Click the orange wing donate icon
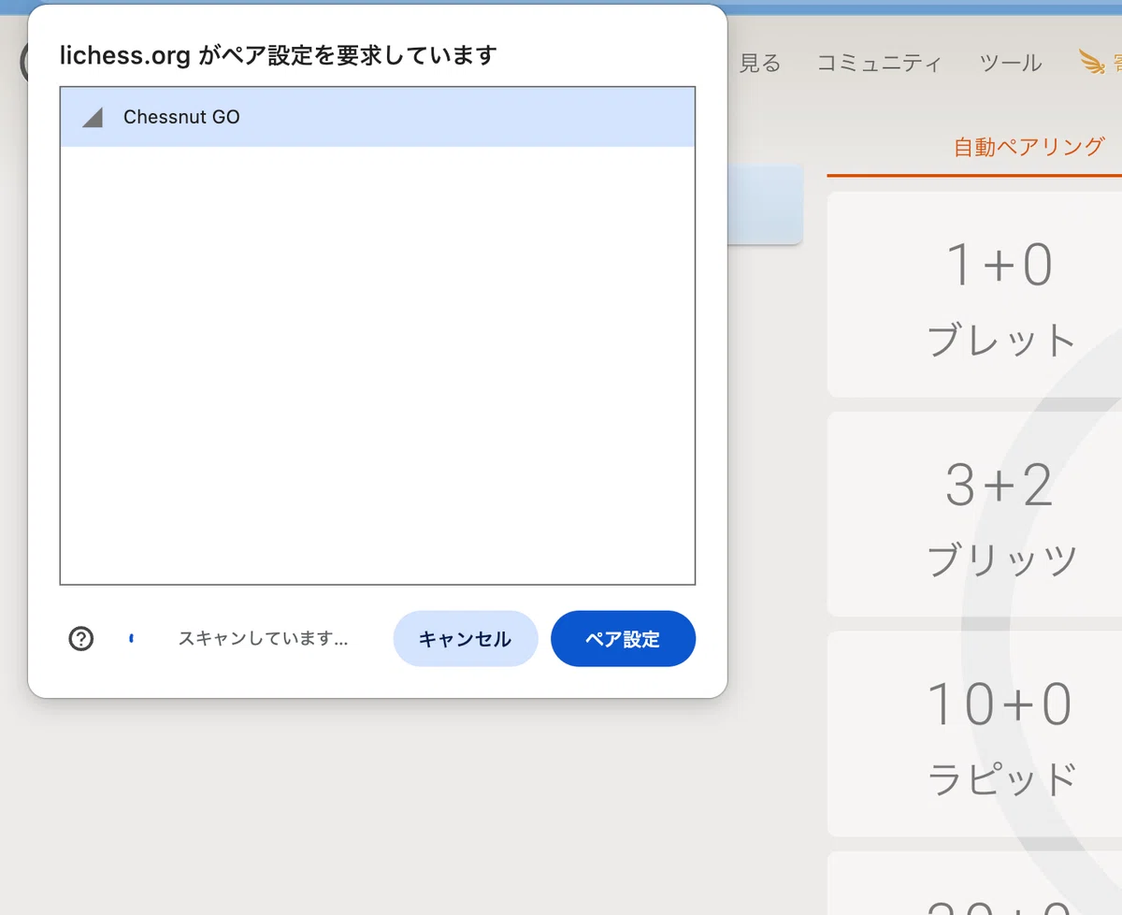The width and height of the screenshot is (1122, 915). tap(1092, 63)
